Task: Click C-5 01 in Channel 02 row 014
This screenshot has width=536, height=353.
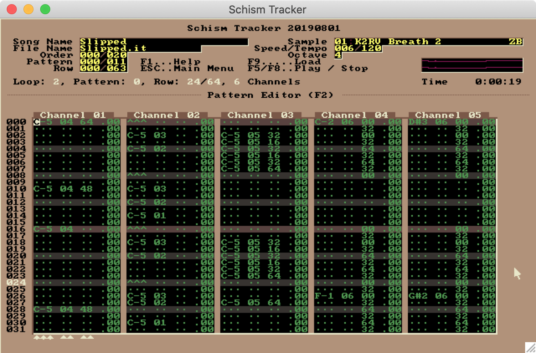Action: point(147,216)
